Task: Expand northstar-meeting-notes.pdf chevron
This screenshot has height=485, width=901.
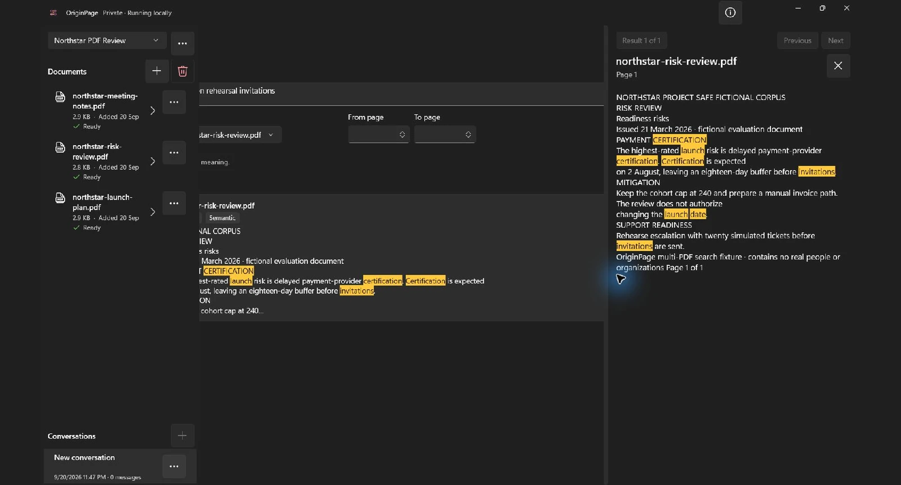Action: click(153, 111)
